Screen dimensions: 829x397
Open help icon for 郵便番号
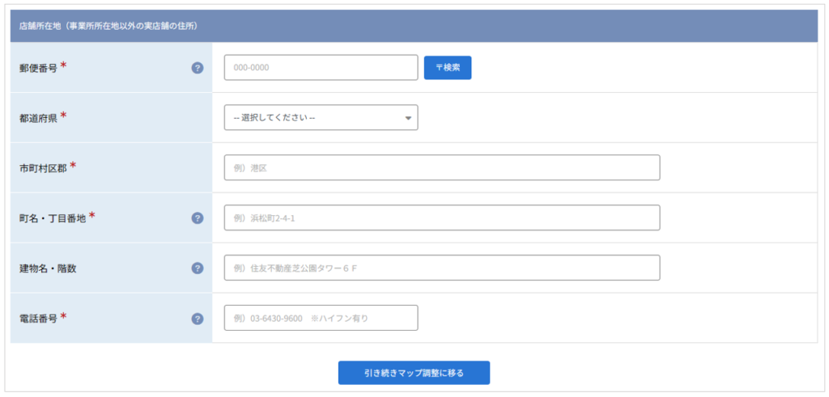point(198,68)
